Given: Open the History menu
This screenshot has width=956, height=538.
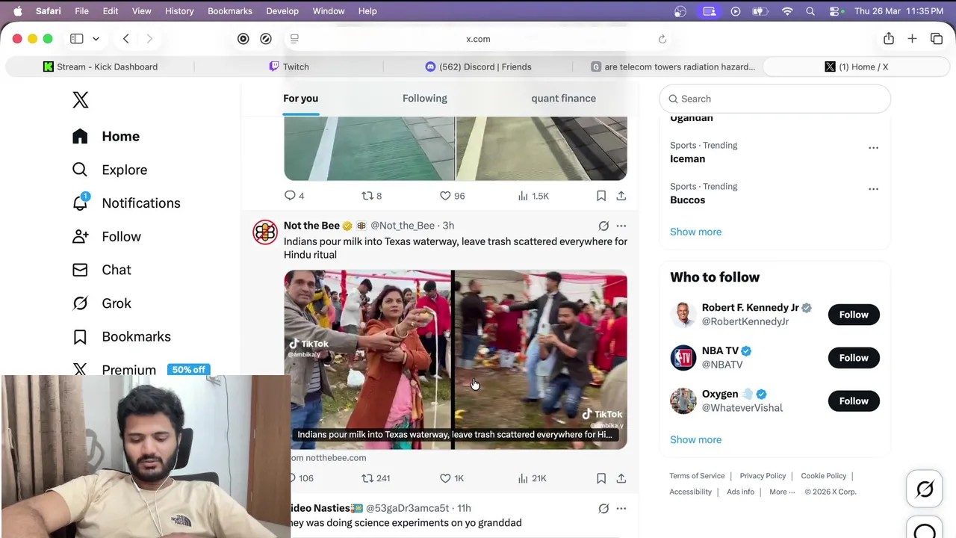Looking at the screenshot, I should (179, 11).
